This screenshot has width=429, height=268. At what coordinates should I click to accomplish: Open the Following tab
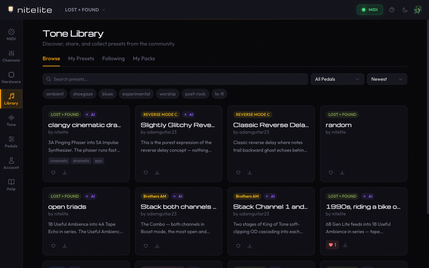point(113,58)
